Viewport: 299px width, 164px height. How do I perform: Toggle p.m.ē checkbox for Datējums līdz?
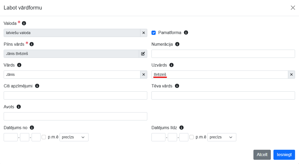tap(192, 137)
